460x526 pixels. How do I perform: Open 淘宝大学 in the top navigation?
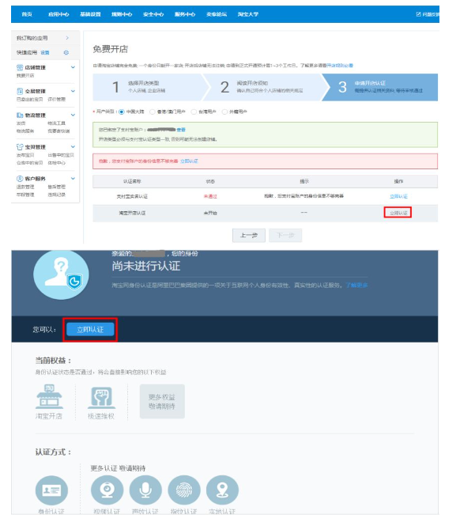click(247, 14)
